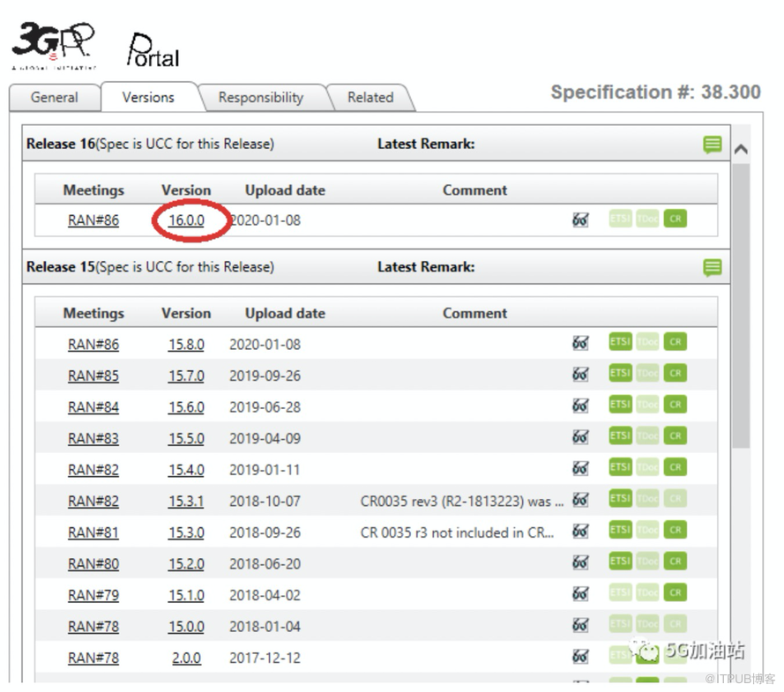
Task: Open RAN#85 meeting link
Action: click(x=93, y=376)
